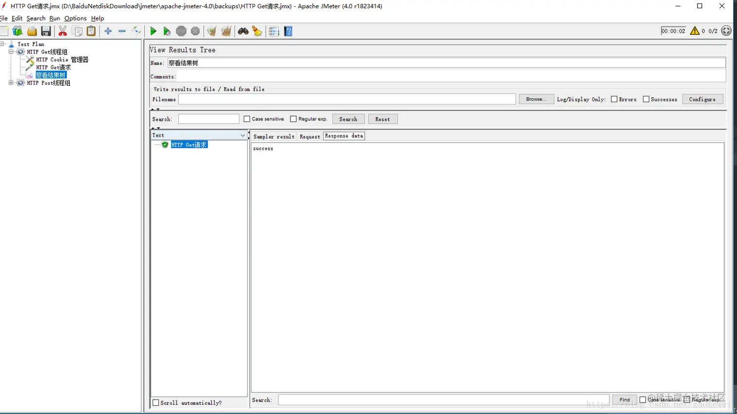This screenshot has width=737, height=414.
Task: Open the Options menu
Action: point(76,18)
